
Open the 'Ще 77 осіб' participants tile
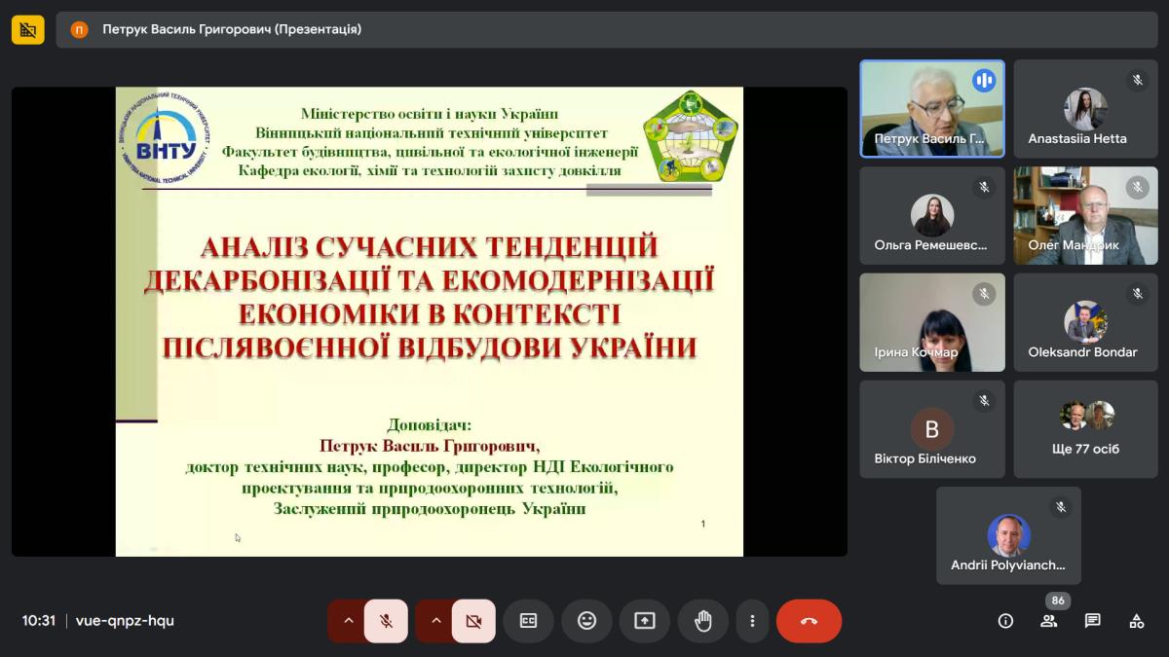pos(1086,429)
